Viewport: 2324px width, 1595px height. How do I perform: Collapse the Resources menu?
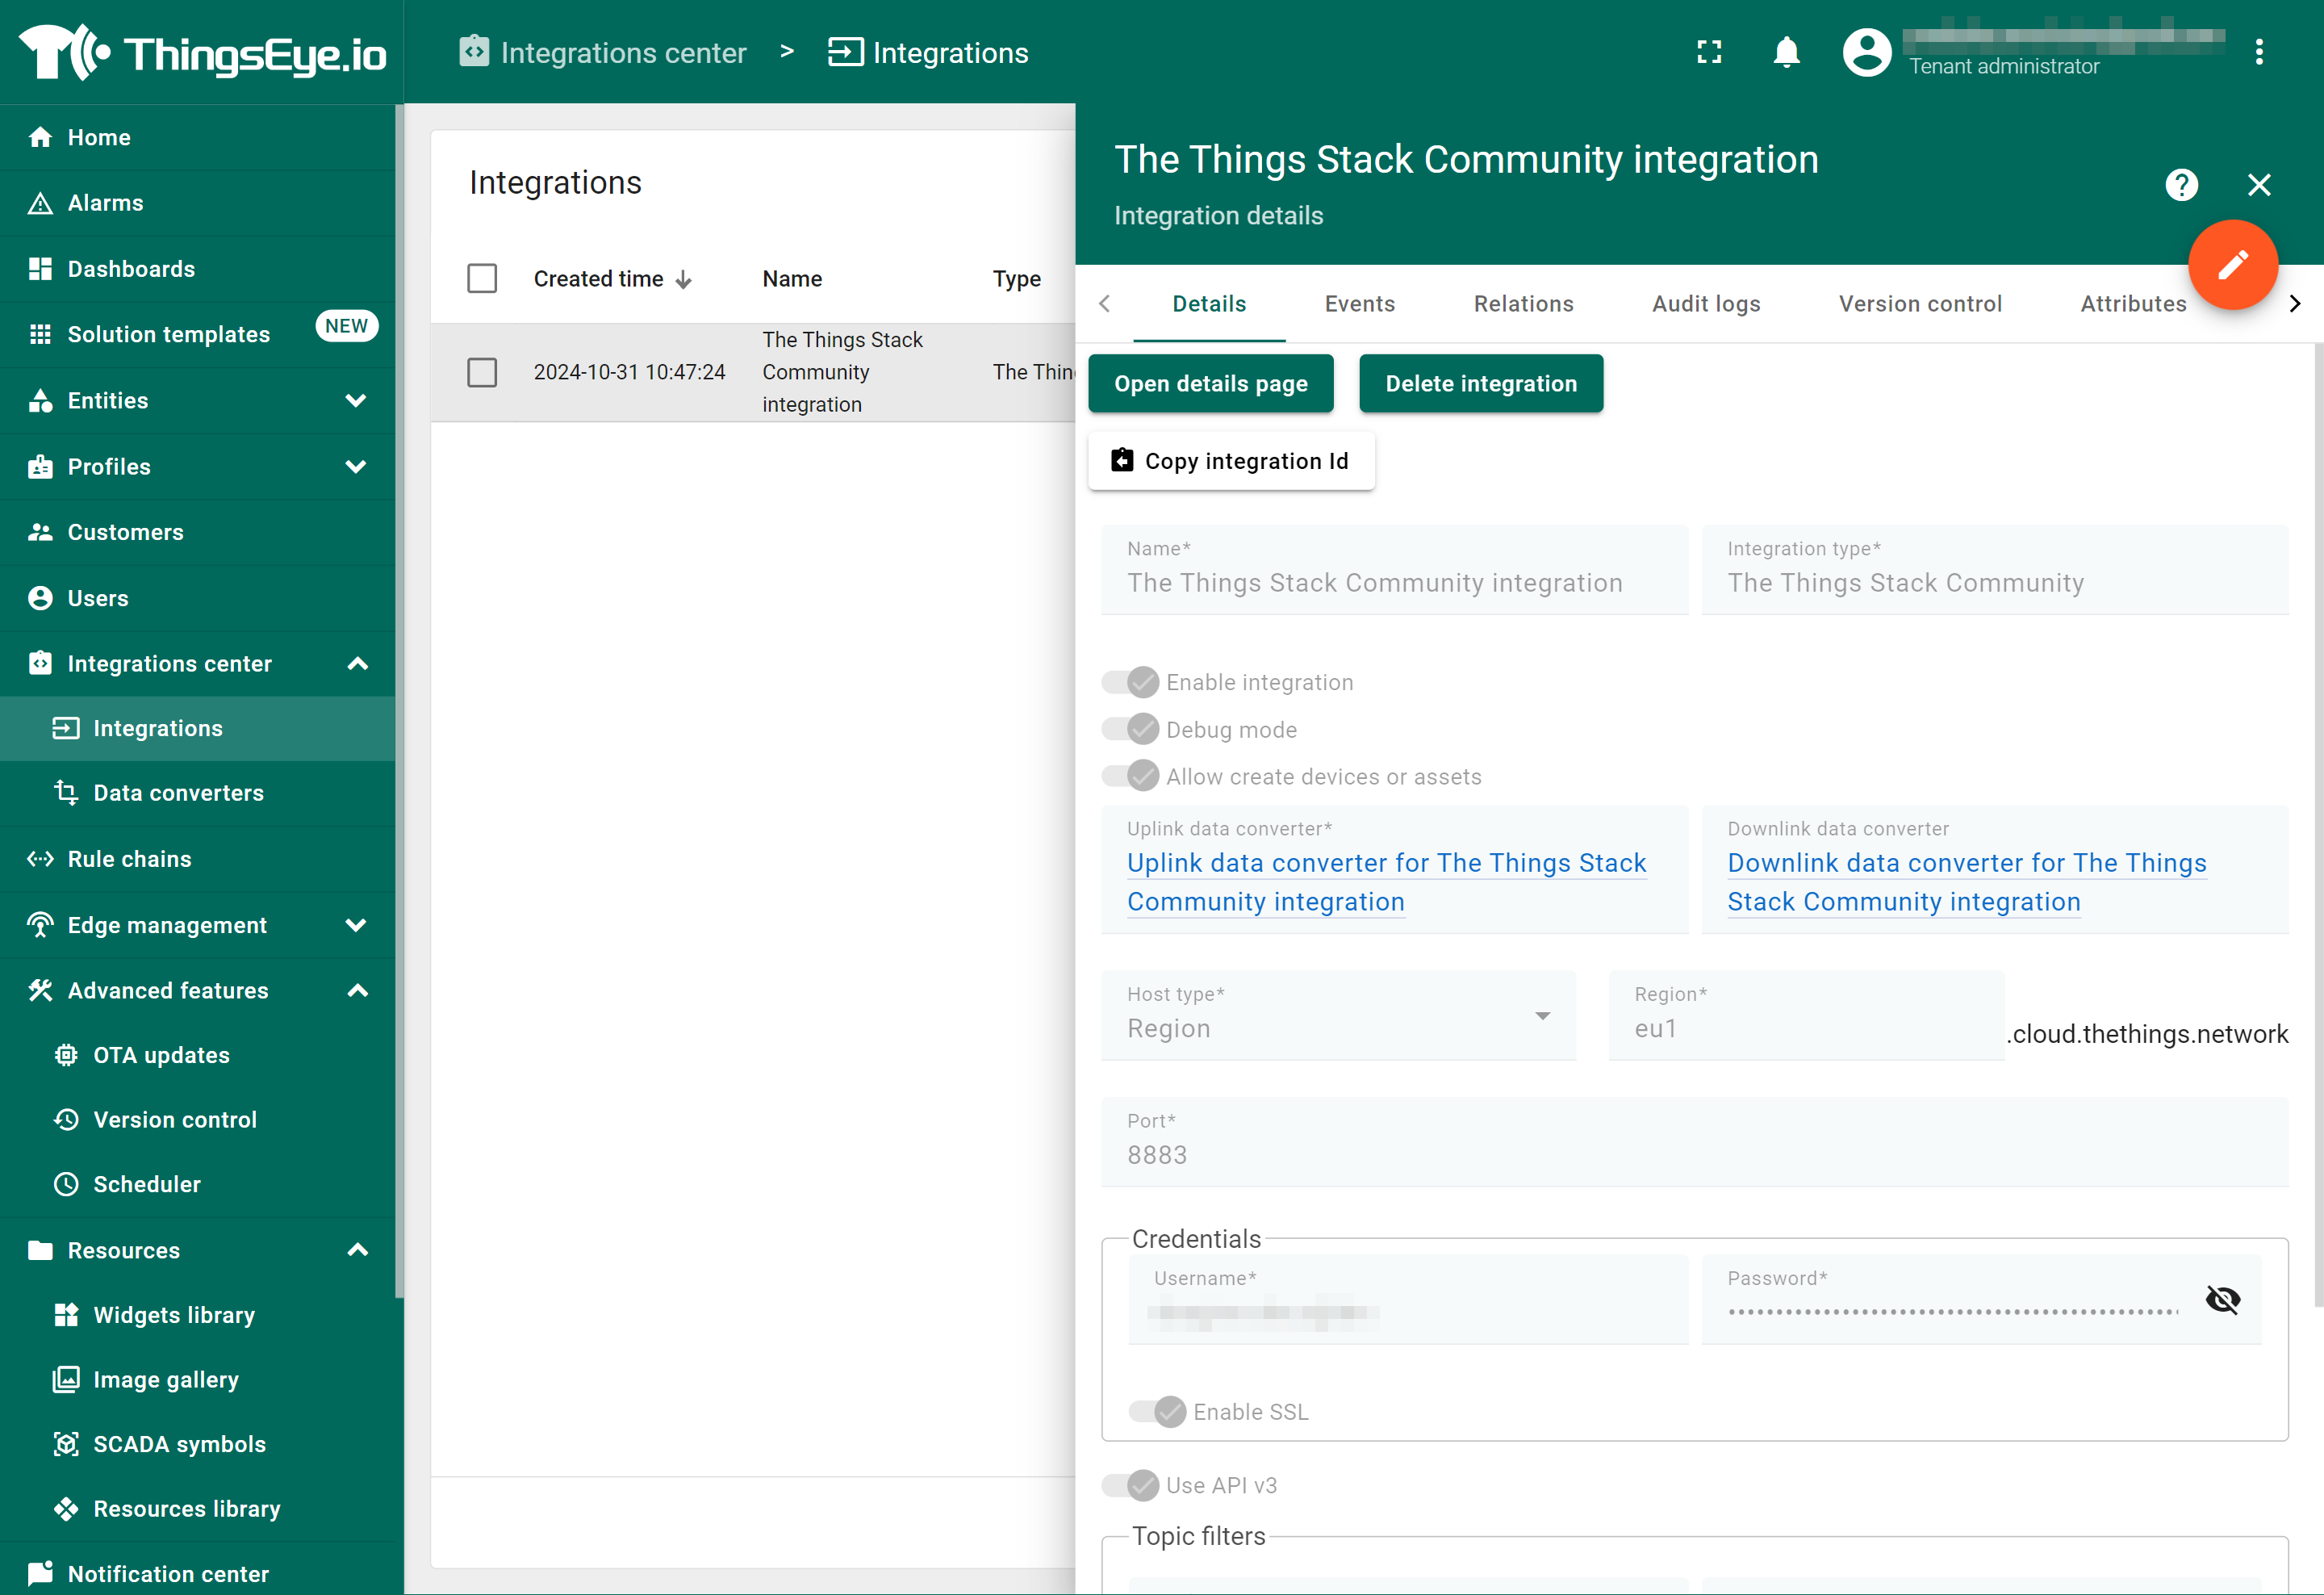coord(357,1250)
